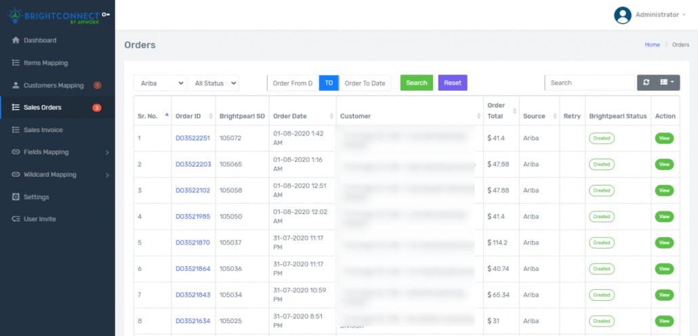698x336 pixels.
Task: Open the Ariba source dropdown
Action: click(160, 83)
